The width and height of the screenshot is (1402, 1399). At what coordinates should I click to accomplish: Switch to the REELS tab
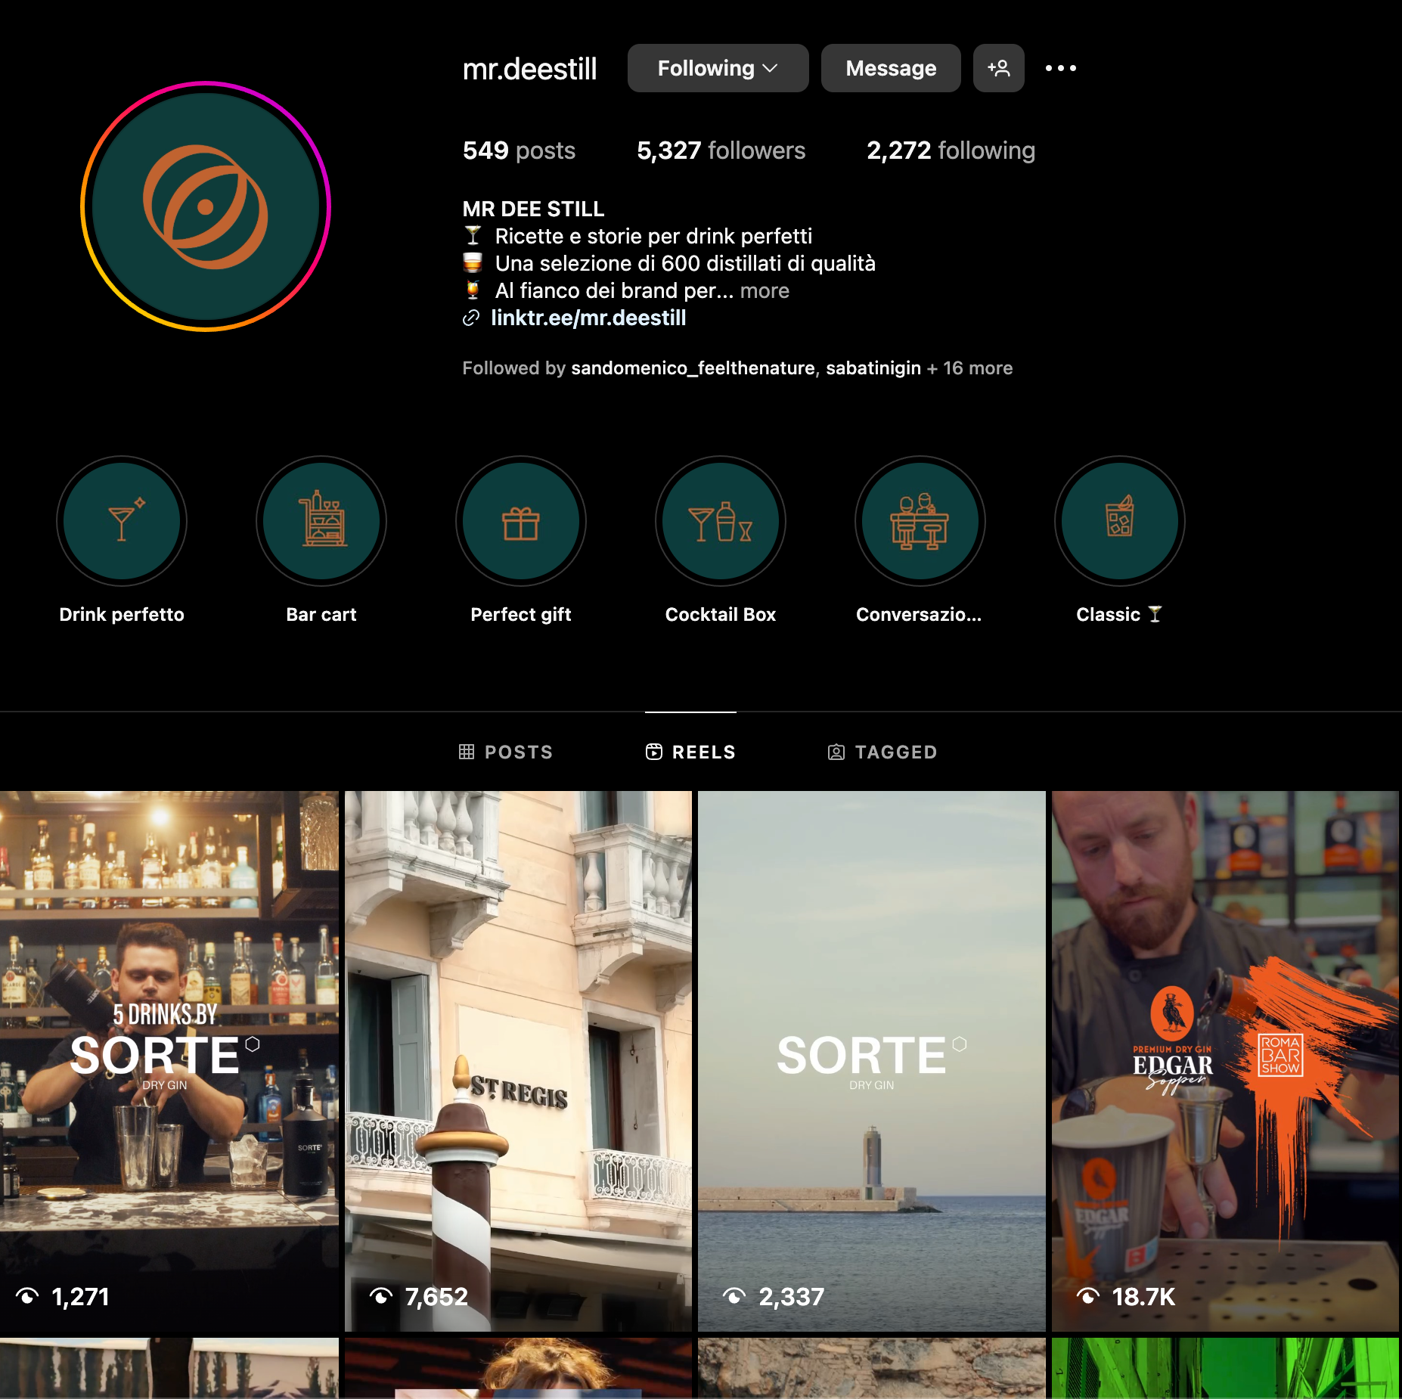point(690,752)
